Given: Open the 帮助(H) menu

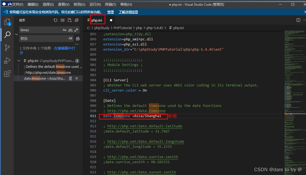Looking at the screenshot, I should point(126,4).
